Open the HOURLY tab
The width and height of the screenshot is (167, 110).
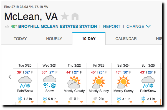[54, 39]
